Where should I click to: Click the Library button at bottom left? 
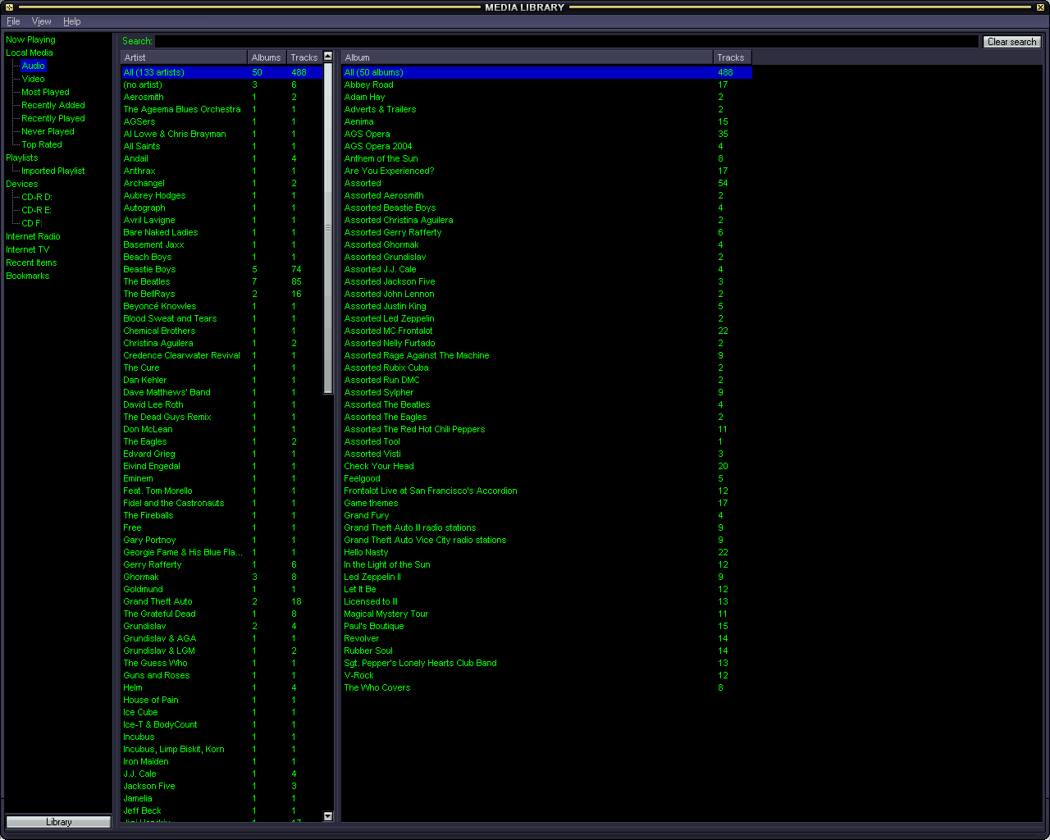click(58, 822)
